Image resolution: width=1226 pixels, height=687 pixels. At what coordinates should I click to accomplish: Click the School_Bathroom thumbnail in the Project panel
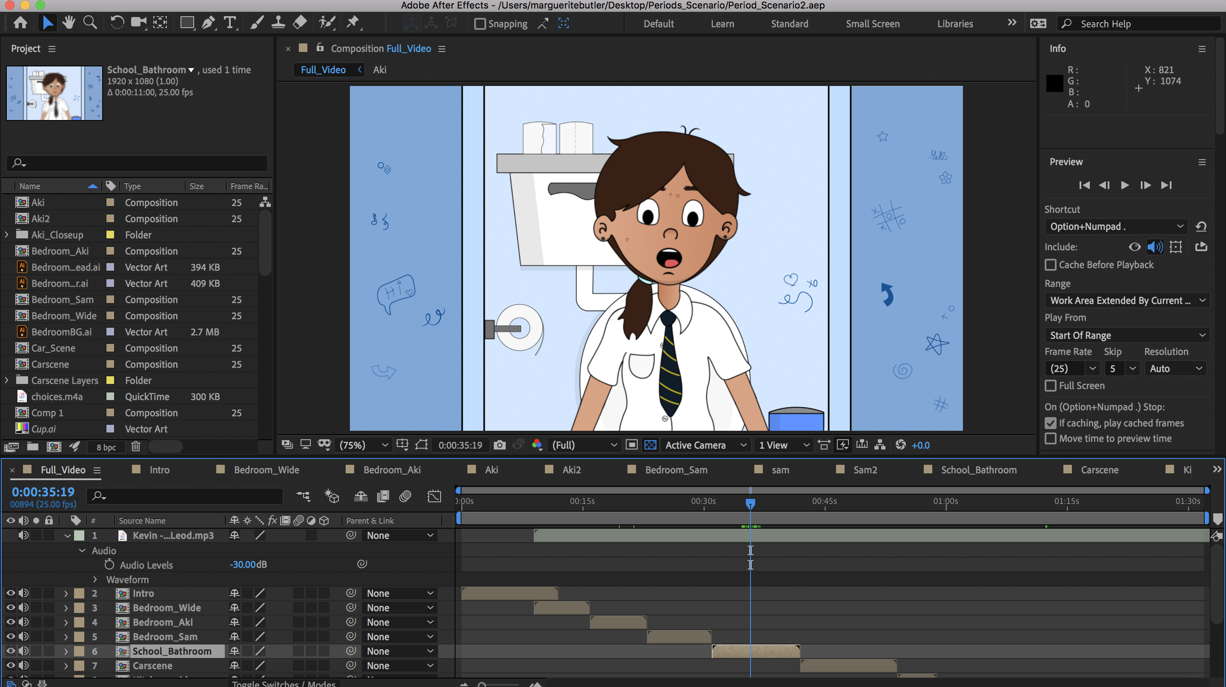click(54, 93)
